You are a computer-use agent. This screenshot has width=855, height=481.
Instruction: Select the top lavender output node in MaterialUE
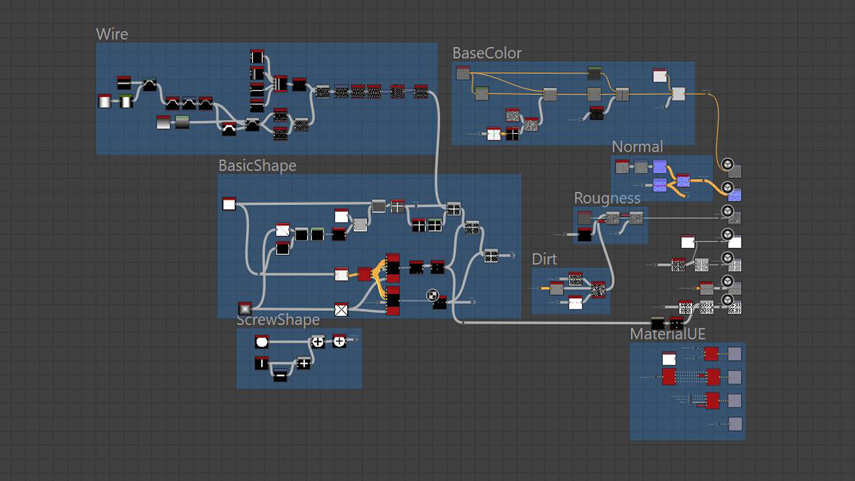click(x=735, y=354)
